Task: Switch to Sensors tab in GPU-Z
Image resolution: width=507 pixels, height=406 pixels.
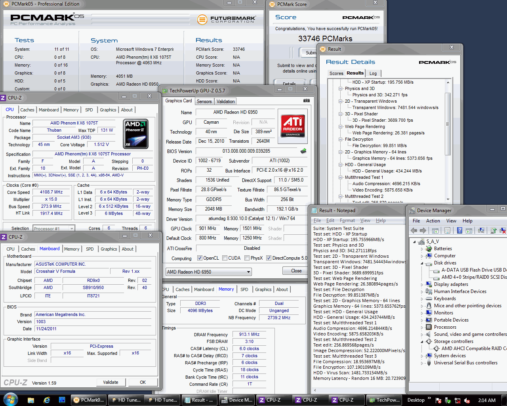Action: click(x=204, y=101)
